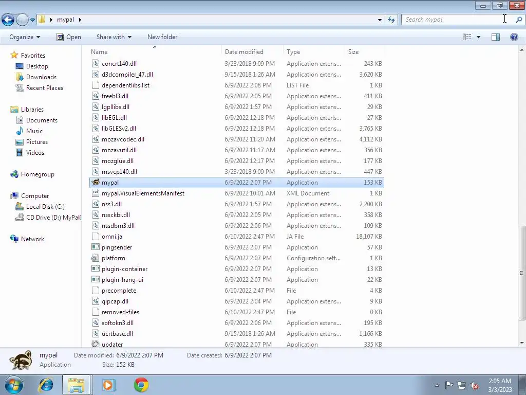
Task: Select the mozavcodec.dll file name
Action: (x=123, y=139)
